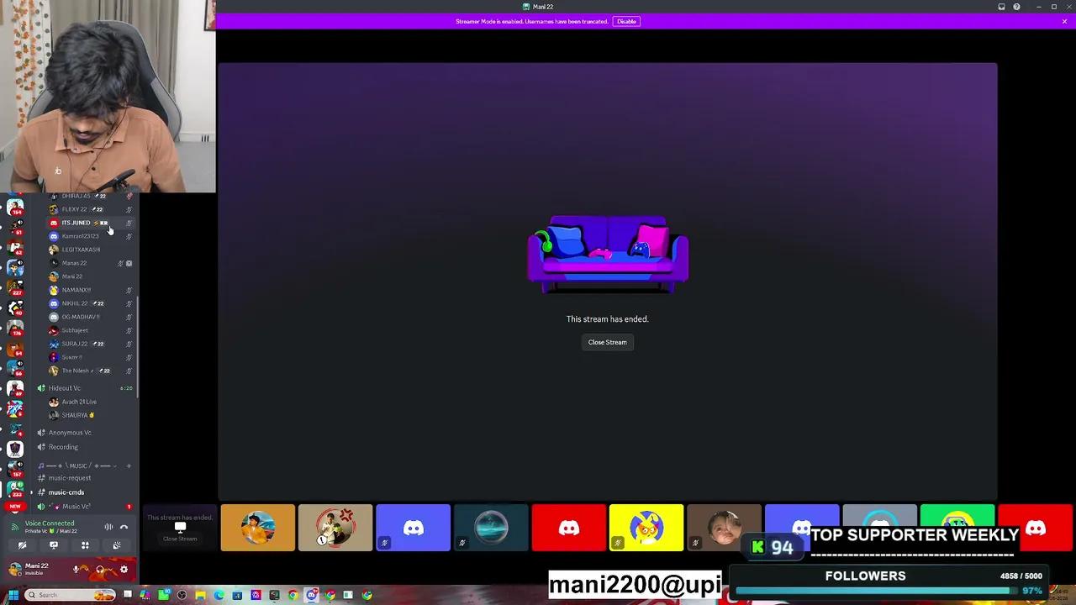Open noise suppression options
The width and height of the screenshot is (1076, 605).
(108, 527)
